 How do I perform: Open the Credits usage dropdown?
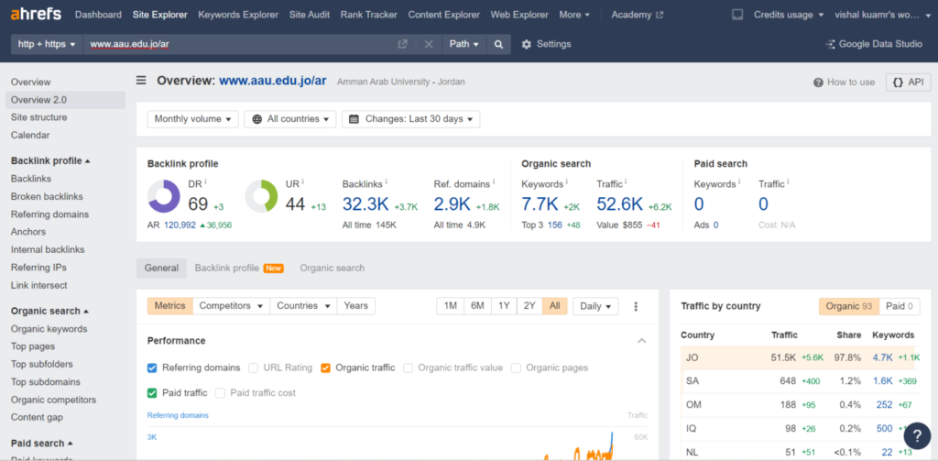[x=789, y=15]
